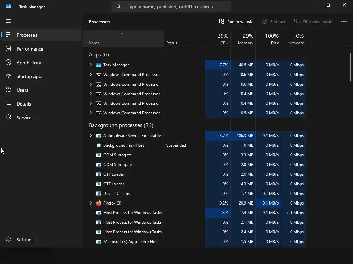353x264 pixels.
Task: Click the Device Census process icon
Action: pos(98,194)
